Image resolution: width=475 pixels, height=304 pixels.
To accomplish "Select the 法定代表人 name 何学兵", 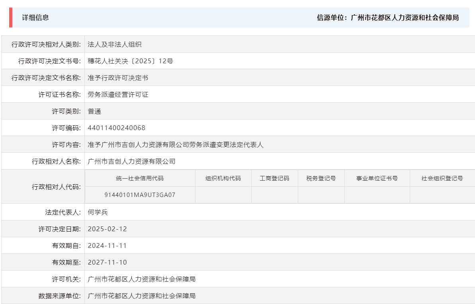I will [x=98, y=211].
